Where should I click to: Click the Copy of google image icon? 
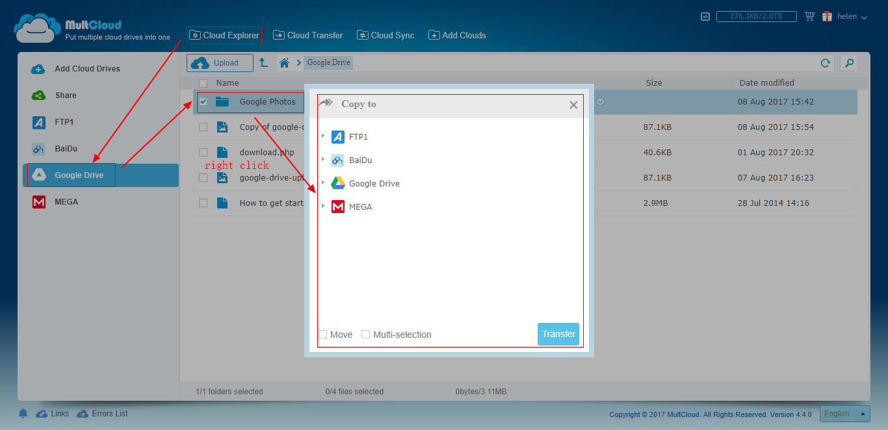click(222, 127)
